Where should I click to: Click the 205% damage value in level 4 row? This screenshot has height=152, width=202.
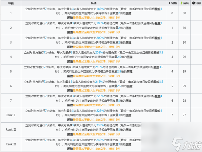click(99, 53)
